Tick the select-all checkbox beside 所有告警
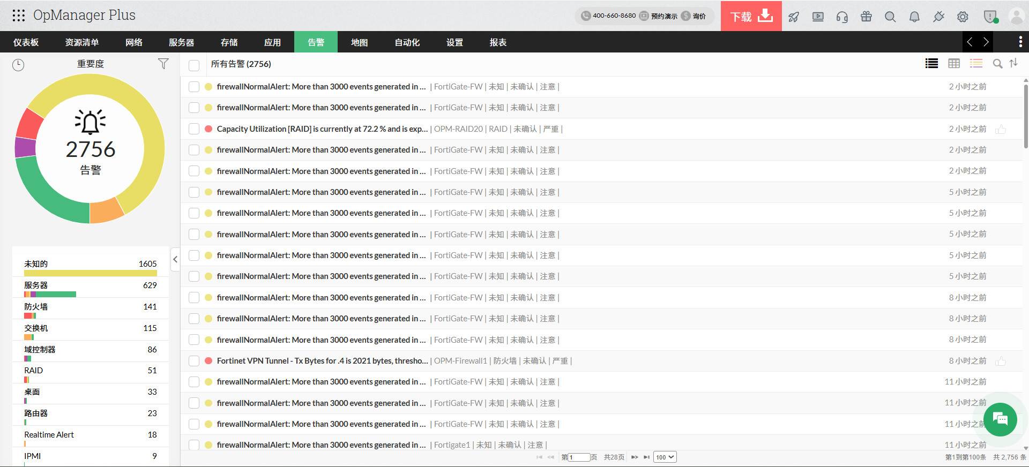 [x=194, y=65]
